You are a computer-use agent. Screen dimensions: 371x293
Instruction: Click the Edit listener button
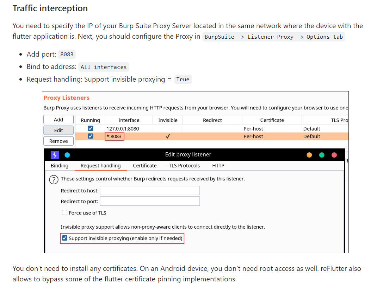point(58,130)
